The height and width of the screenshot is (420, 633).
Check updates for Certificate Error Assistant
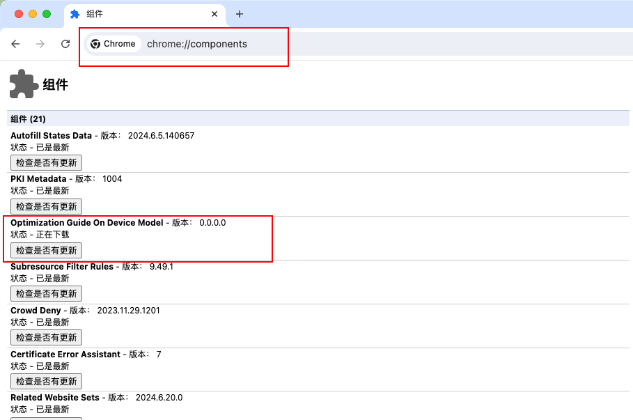pyautogui.click(x=47, y=382)
